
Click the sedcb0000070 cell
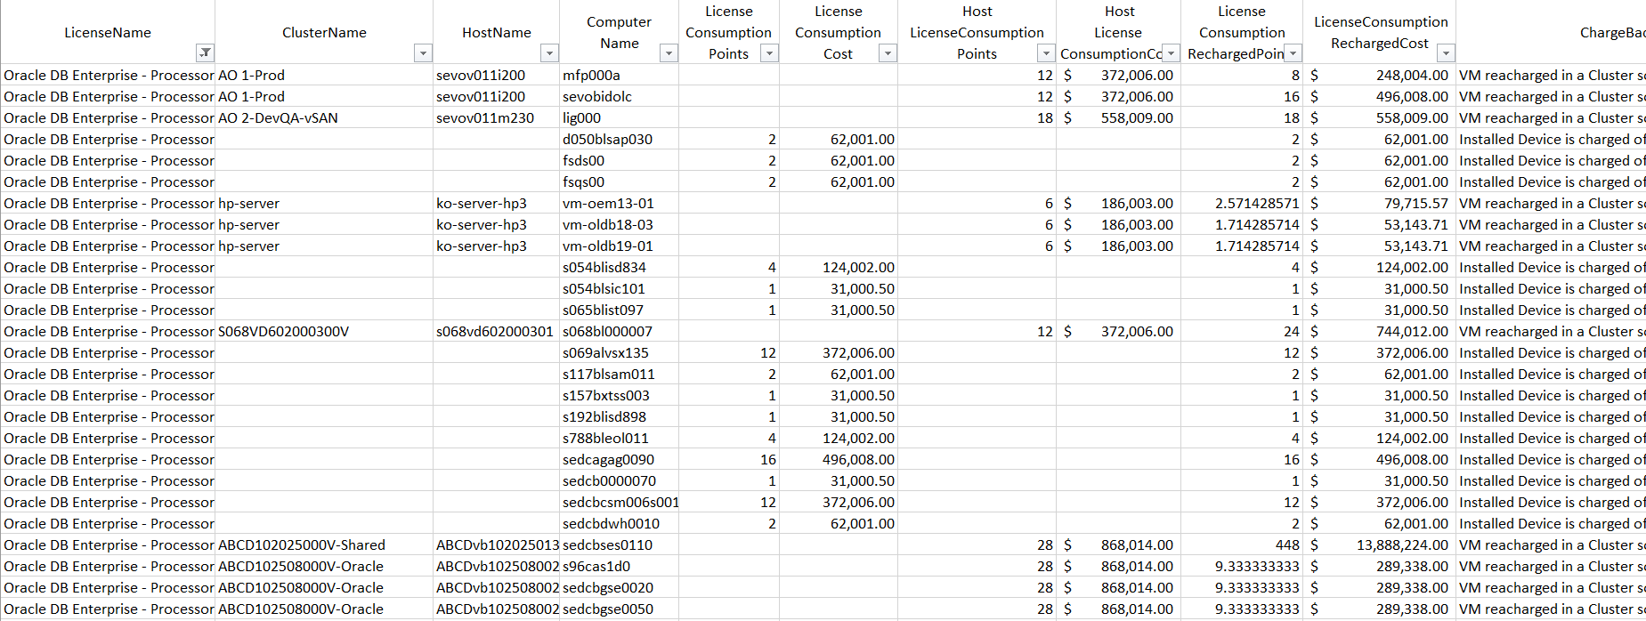pos(619,481)
